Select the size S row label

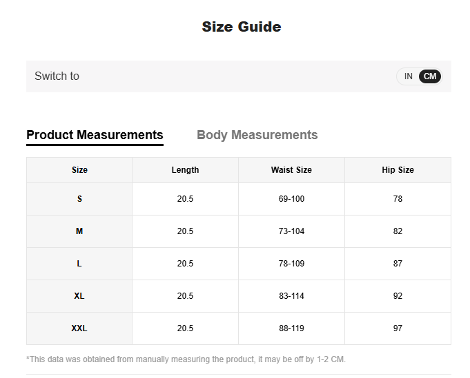79,199
